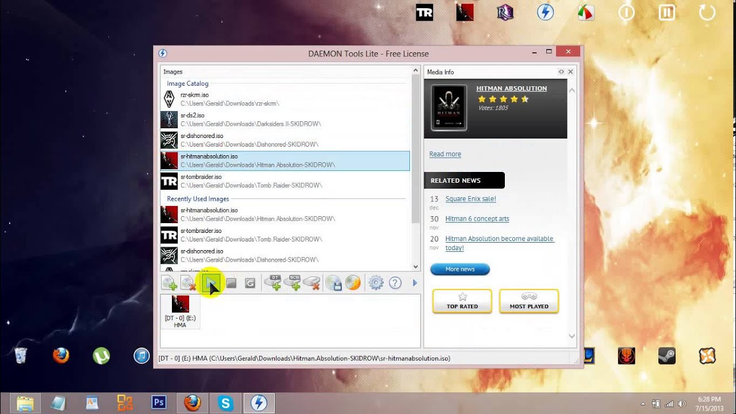Select sr-dishonored.iso in Image Catalog

[285, 140]
